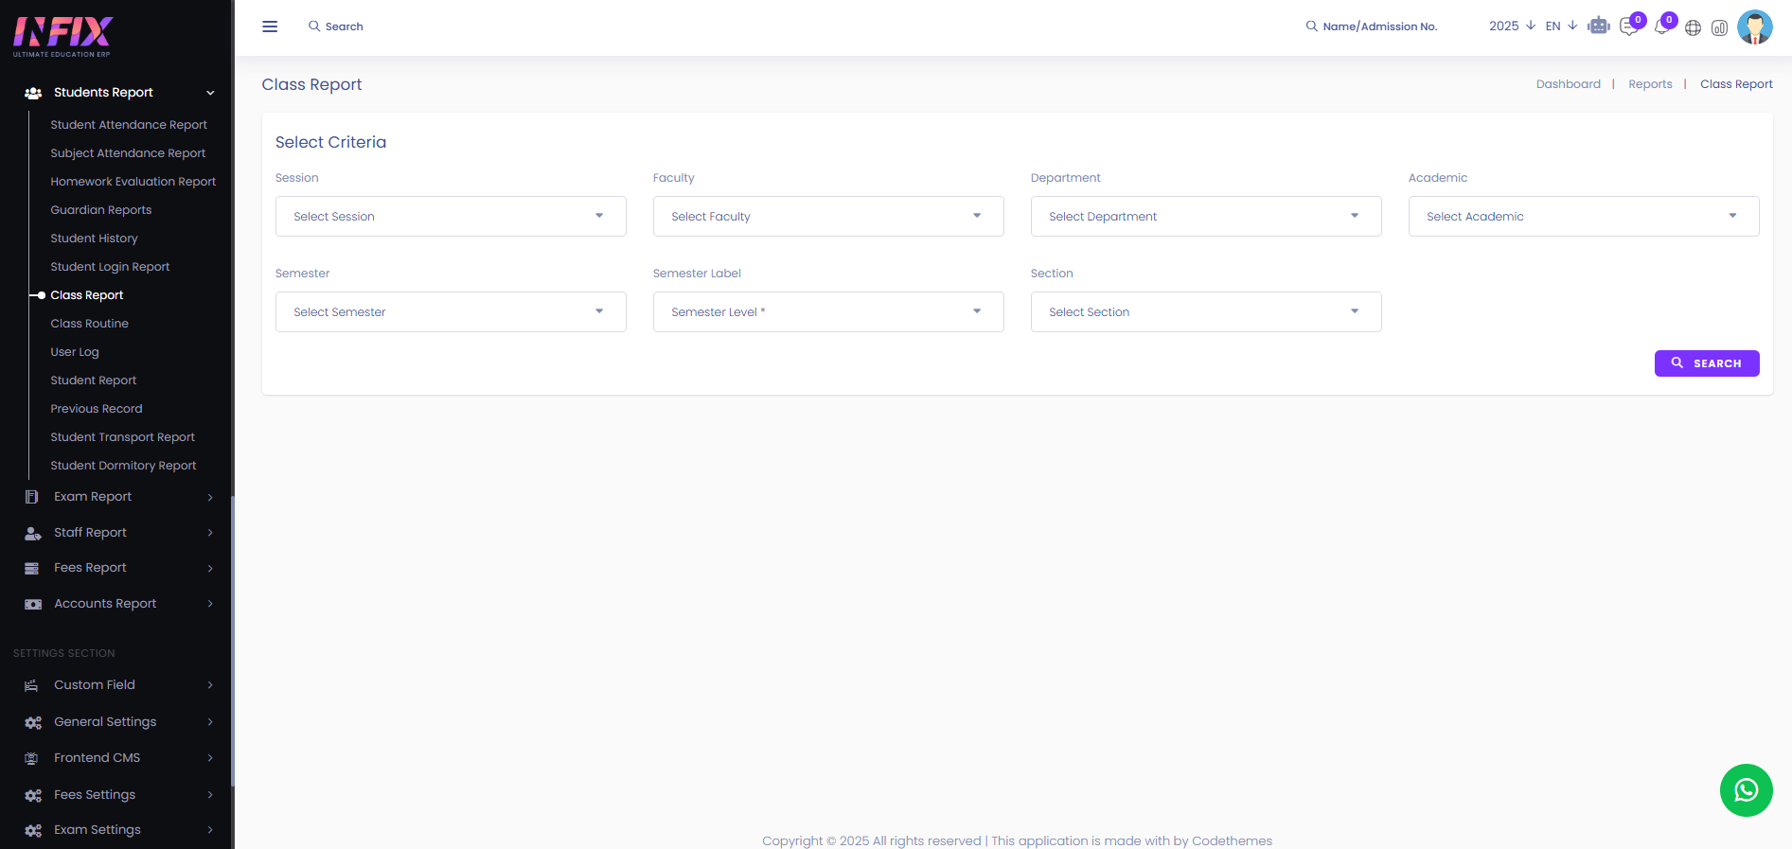Viewport: 1792px width, 849px height.
Task: Open Student Report in sidebar
Action: click(94, 380)
